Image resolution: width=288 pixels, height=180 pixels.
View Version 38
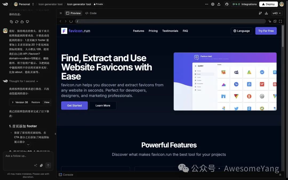47,102
